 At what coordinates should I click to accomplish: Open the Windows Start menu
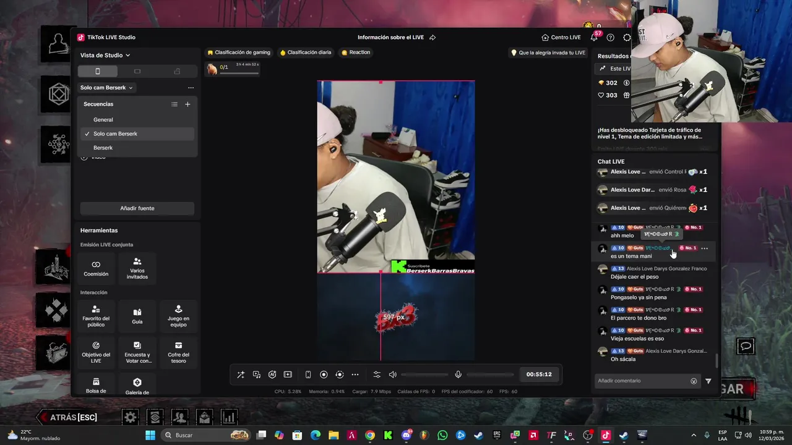point(150,435)
